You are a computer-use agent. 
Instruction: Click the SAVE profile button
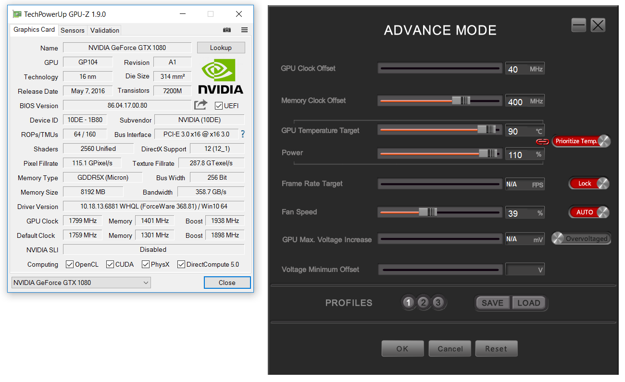tap(493, 303)
